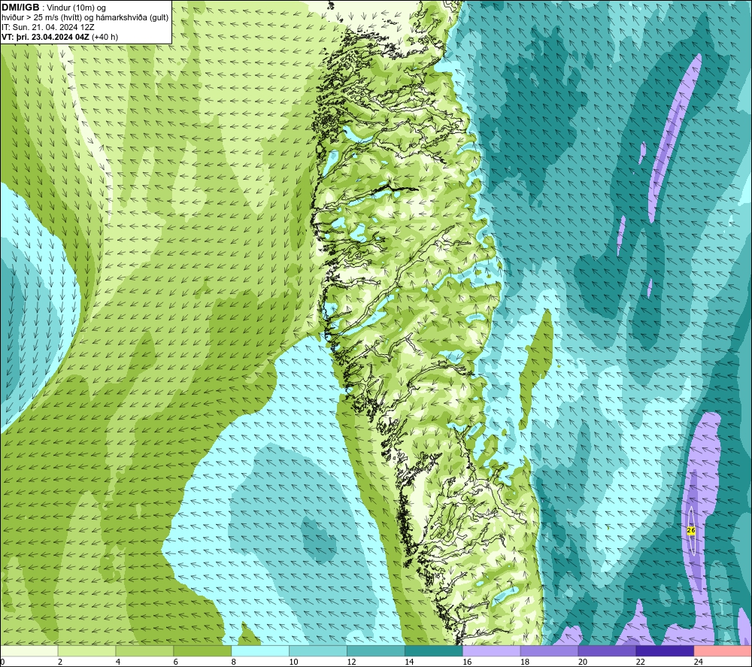Select the 20–22 m/s violet swatch
Image resolution: width=752 pixels, height=667 pixels.
pos(607,651)
